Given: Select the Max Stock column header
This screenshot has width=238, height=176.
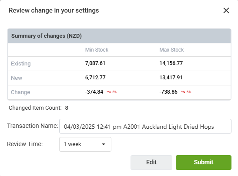Looking at the screenshot, I should coord(171,50).
